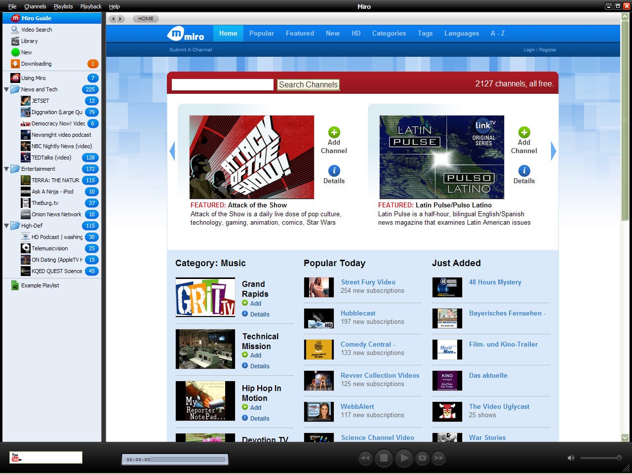Stop video playback
632x474 pixels.
(x=384, y=458)
